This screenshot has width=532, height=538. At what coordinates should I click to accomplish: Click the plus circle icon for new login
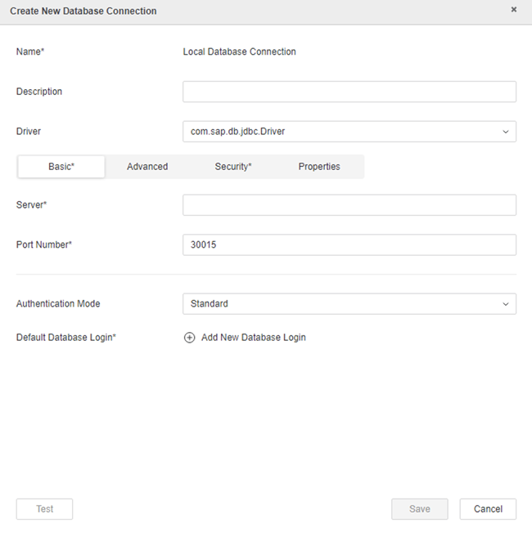pyautogui.click(x=190, y=338)
